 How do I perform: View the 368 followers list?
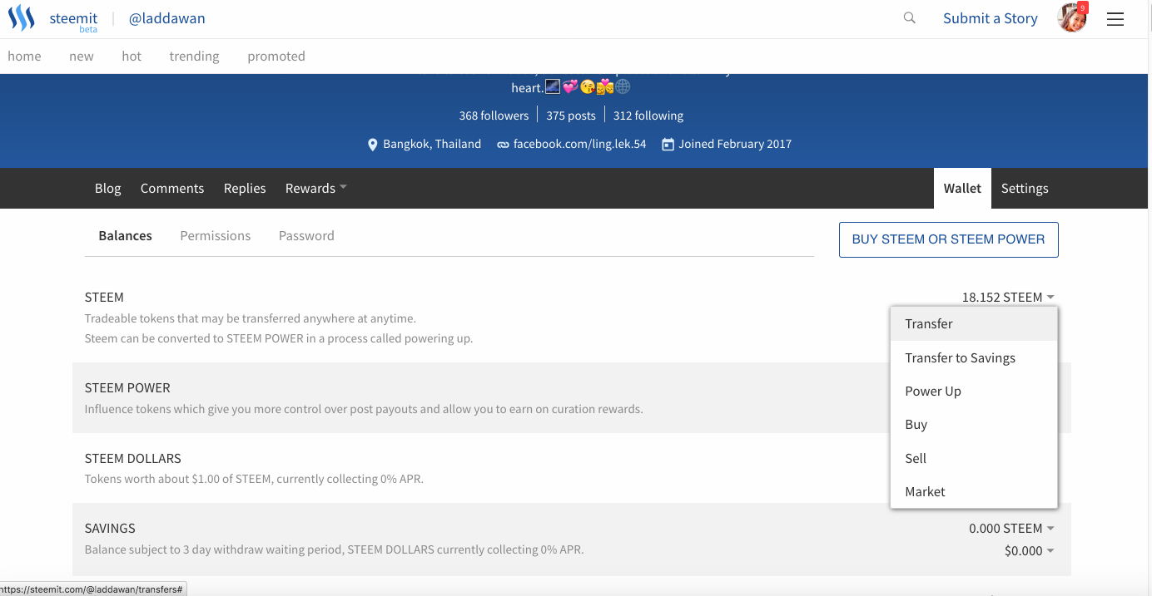click(494, 116)
